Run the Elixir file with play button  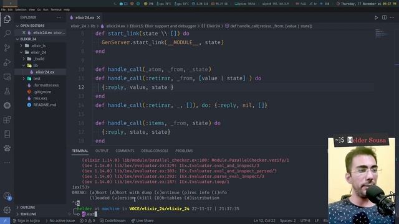click(376, 17)
